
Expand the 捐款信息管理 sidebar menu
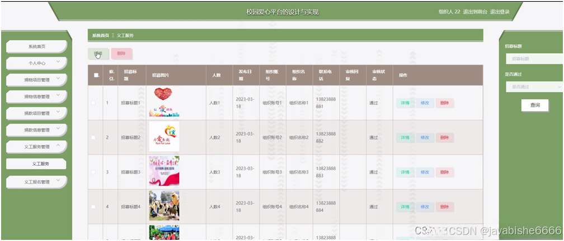point(37,130)
